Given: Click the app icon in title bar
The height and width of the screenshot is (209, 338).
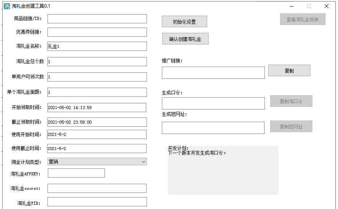Looking at the screenshot, I should [x=7, y=6].
